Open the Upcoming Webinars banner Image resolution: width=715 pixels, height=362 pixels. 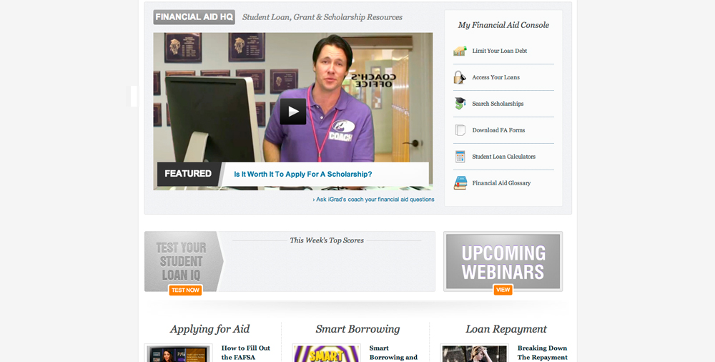pyautogui.click(x=503, y=262)
